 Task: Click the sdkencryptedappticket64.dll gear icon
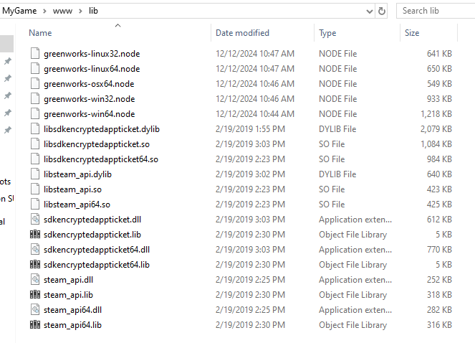point(35,250)
